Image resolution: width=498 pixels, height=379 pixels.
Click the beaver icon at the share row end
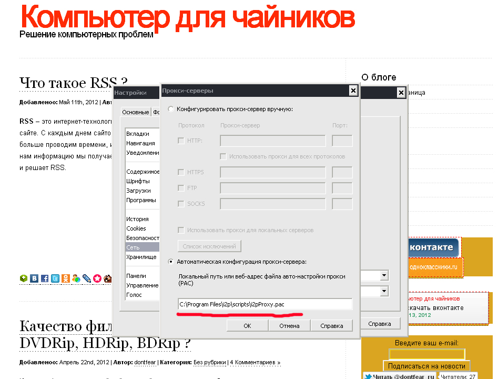click(x=107, y=278)
